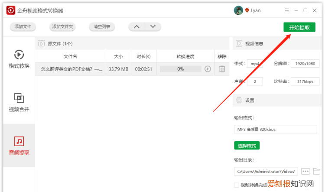
Task: Switch to 视频合并 tab label
Action: pyautogui.click(x=19, y=109)
